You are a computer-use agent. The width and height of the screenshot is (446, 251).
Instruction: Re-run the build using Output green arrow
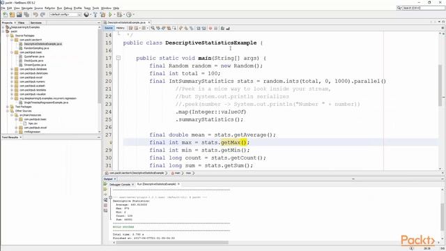pyautogui.click(x=105, y=184)
